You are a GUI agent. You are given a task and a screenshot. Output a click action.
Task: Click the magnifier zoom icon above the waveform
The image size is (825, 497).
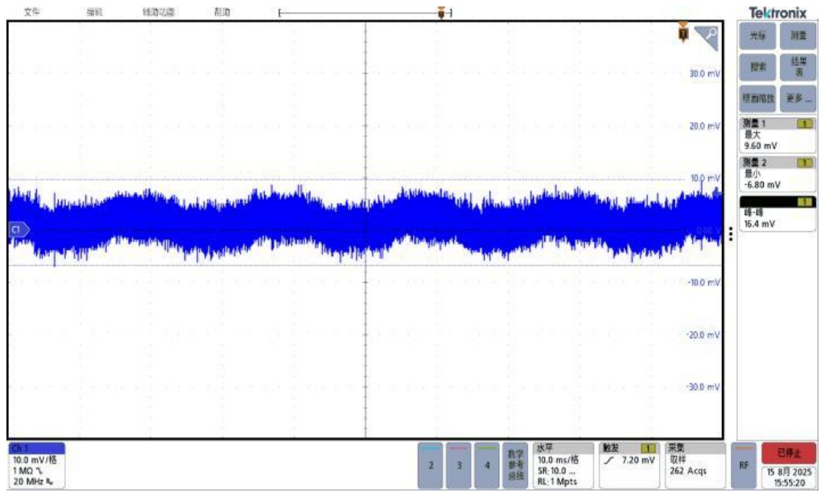pyautogui.click(x=707, y=37)
